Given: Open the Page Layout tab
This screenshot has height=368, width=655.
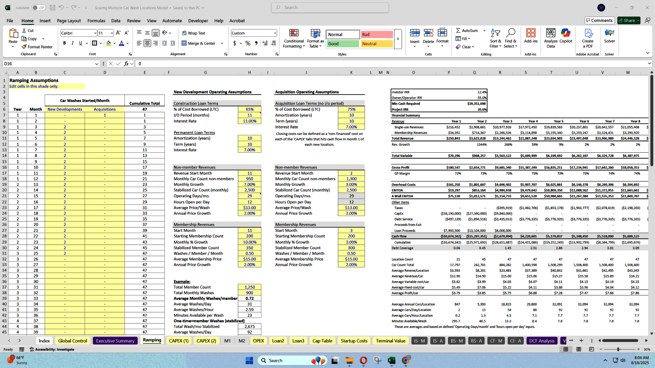Looking at the screenshot, I should tap(69, 20).
